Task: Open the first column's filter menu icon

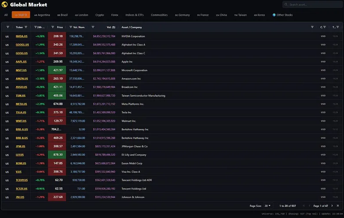Action: tap(8, 27)
